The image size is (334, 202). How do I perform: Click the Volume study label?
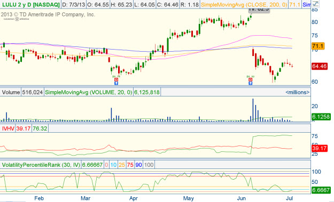tap(11, 92)
